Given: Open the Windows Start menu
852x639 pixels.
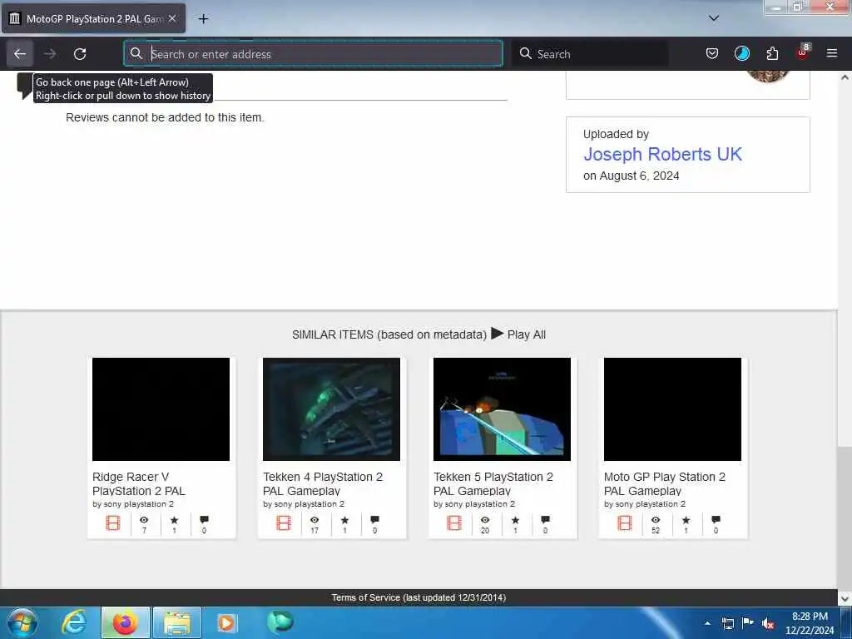Looking at the screenshot, I should click(22, 623).
